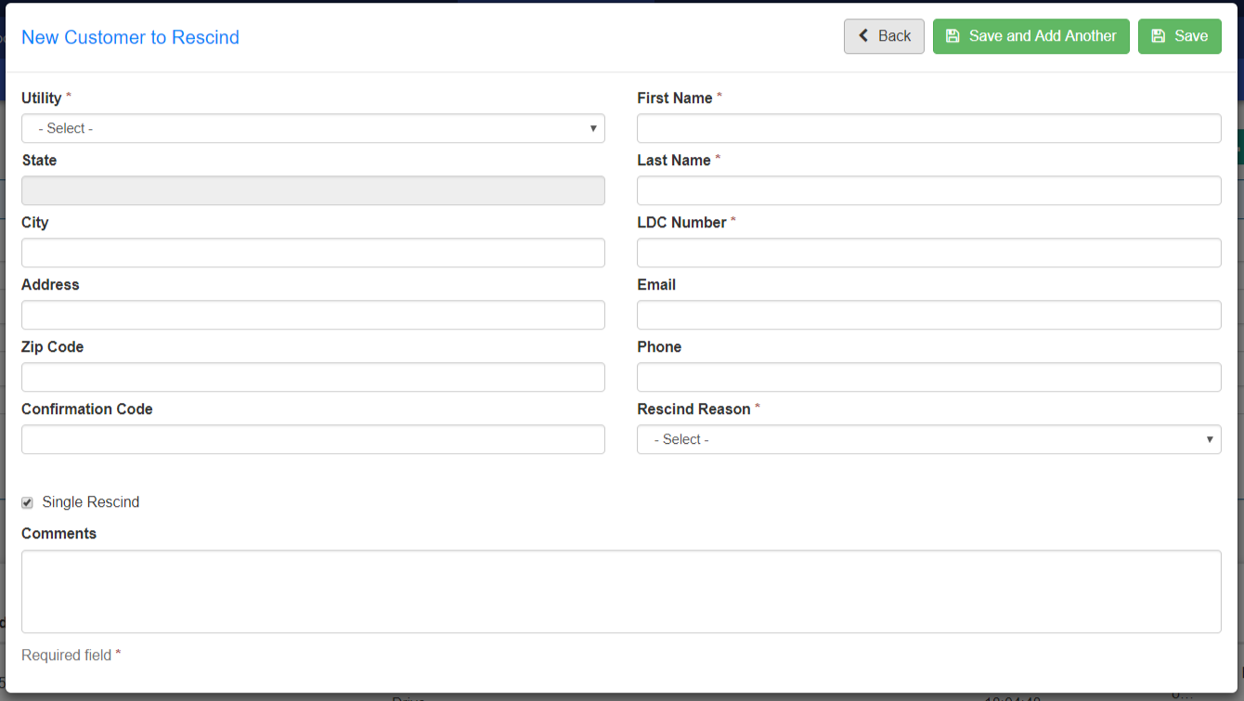Click the floppy disk icon on Save button
Viewport: 1244px width, 701px height.
[x=1158, y=36]
